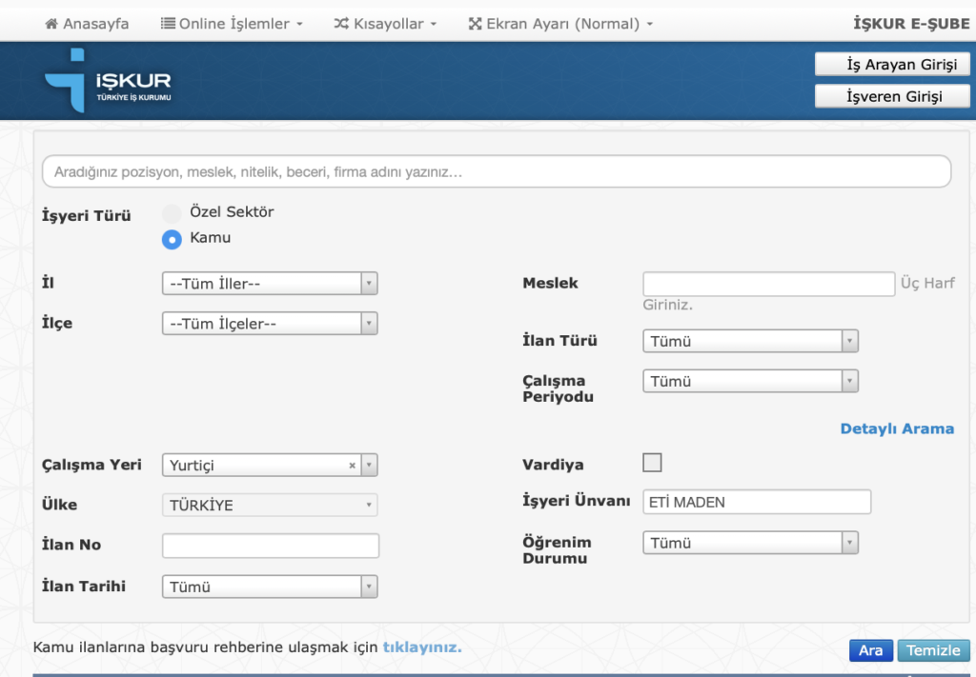Click the Ekran Ayarı expand icon
The height and width of the screenshot is (677, 976).
coord(475,24)
